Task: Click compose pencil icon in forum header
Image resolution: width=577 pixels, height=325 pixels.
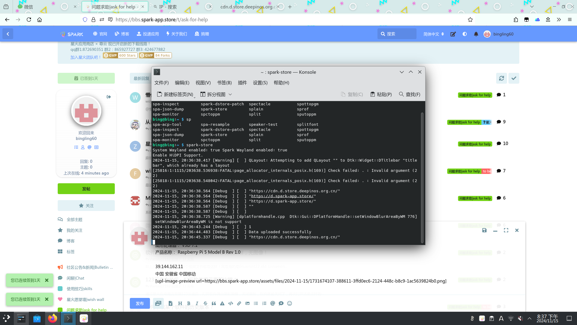Action: click(453, 34)
